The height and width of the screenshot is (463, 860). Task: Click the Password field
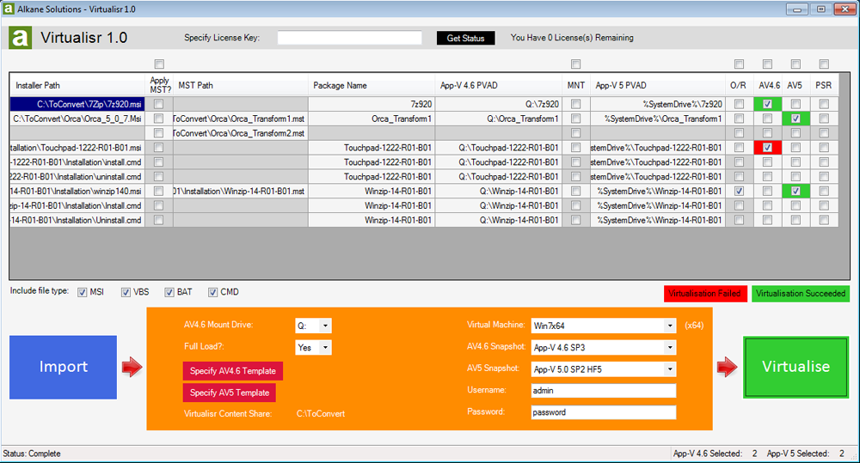click(x=604, y=412)
